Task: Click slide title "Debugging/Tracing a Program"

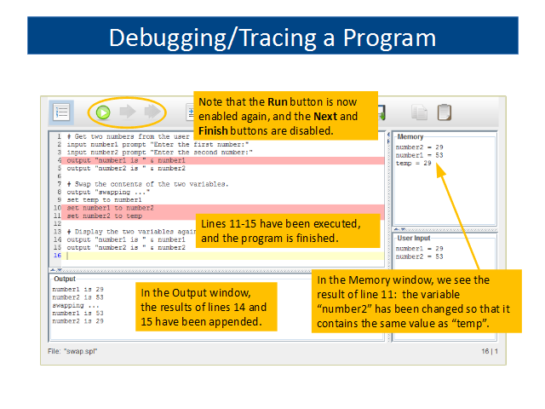Action: pyautogui.click(x=272, y=37)
